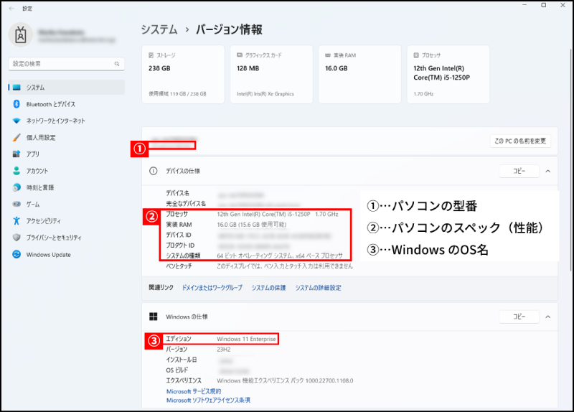Collapse the Windows の仕様 section chevron
Viewport: 574px width, 412px height.
click(548, 317)
